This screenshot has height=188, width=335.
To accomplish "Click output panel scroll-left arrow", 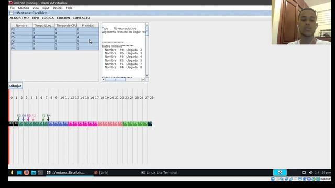I will pos(104,80).
